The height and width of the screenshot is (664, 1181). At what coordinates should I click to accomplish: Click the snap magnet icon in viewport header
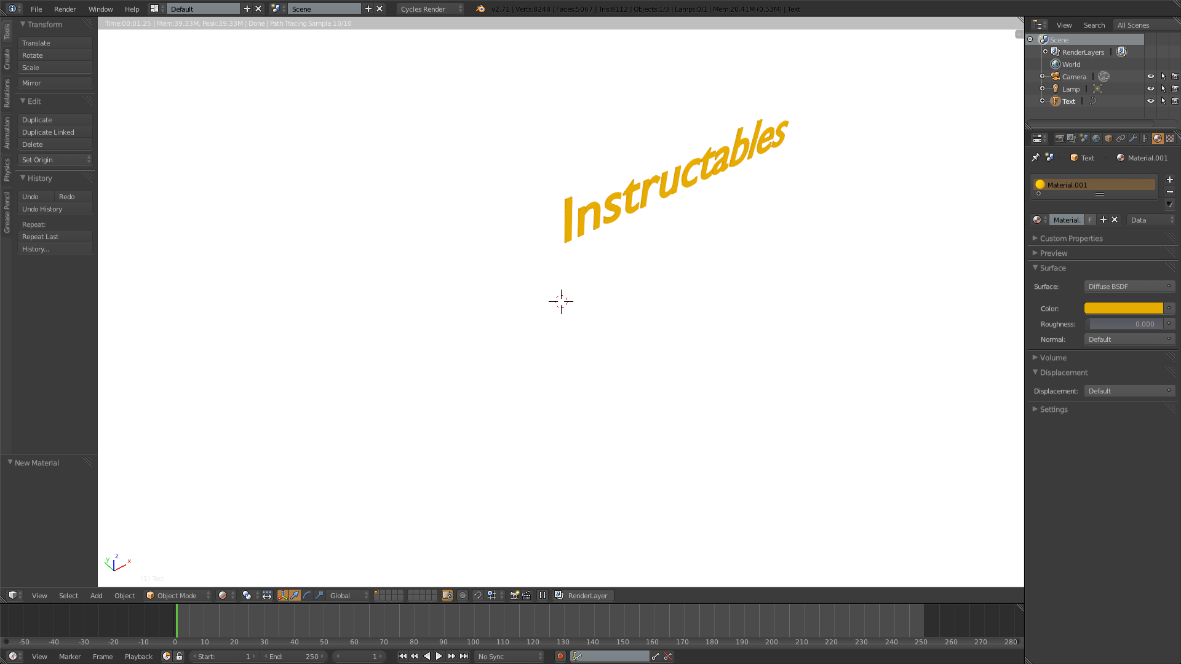tap(477, 595)
